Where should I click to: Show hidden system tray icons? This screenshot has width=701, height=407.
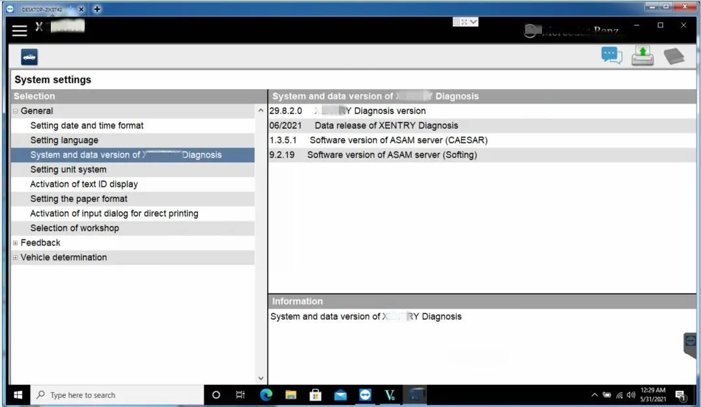point(594,395)
